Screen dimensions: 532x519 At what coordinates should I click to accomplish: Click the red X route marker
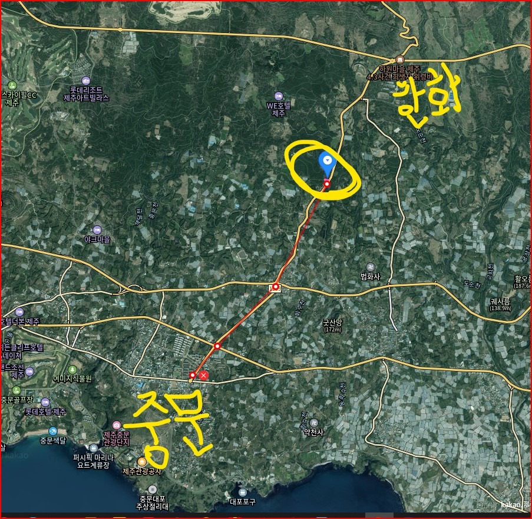(204, 375)
